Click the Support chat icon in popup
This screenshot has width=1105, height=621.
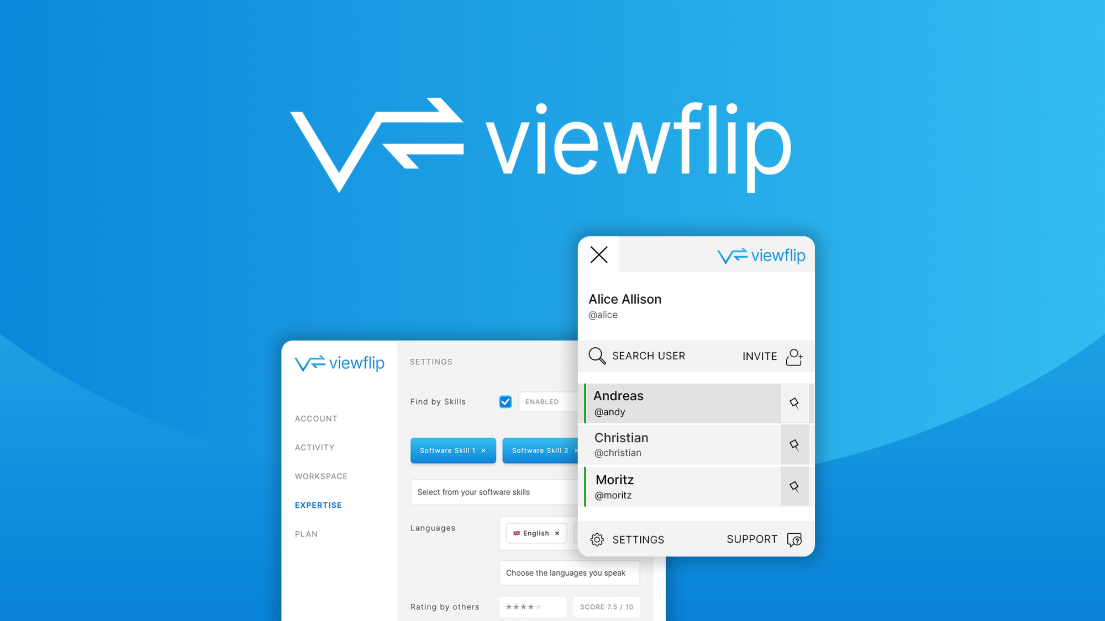tap(794, 539)
